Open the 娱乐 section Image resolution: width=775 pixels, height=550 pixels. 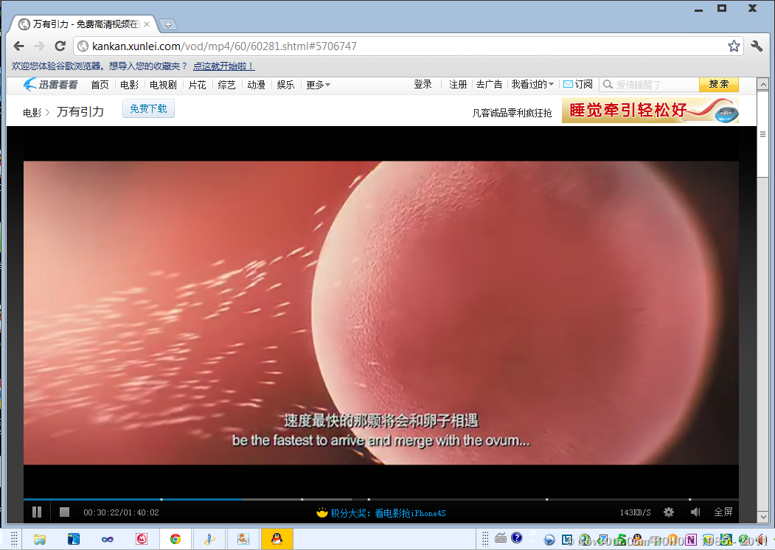[285, 85]
